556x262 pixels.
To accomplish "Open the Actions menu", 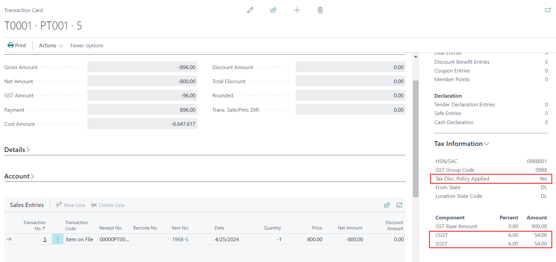I will click(51, 45).
